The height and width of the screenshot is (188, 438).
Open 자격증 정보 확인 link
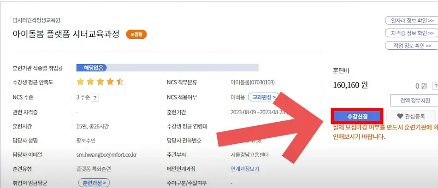411,33
